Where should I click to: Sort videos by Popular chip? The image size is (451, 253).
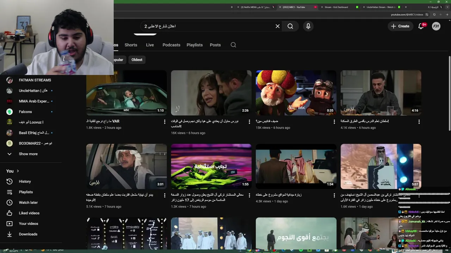tap(119, 60)
